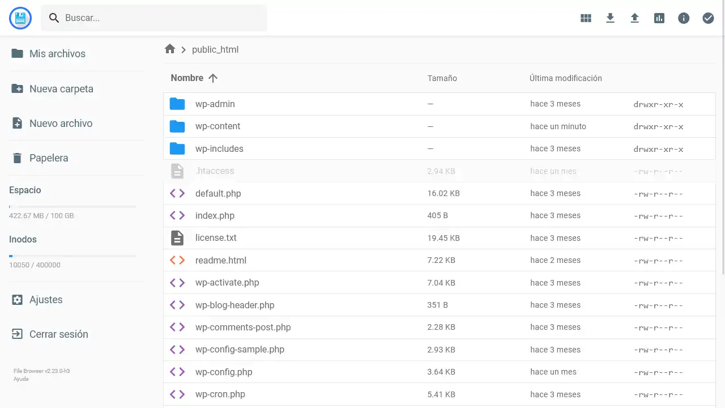Click the 351 B size value
Viewport: 725px width, 408px height.
(x=438, y=305)
